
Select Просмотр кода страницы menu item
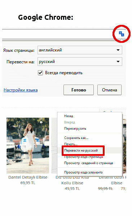point(84,157)
